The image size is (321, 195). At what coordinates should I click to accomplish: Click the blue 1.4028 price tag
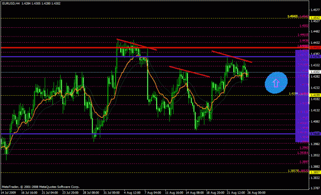coord(315,134)
